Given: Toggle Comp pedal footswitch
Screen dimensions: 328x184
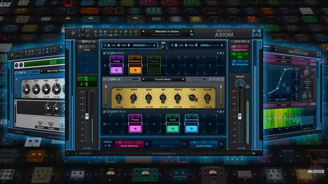Looking at the screenshot, I should [x=117, y=70].
